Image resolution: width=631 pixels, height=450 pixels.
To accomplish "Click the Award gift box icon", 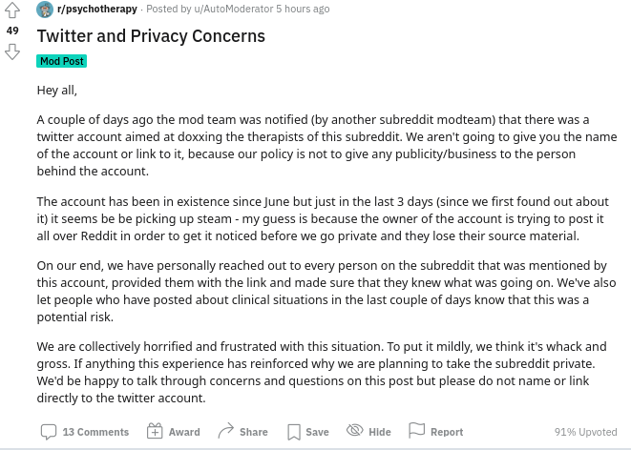I will point(155,431).
